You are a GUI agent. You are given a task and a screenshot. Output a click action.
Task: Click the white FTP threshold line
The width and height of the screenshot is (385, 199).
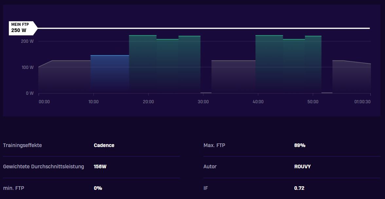(x=204, y=28)
